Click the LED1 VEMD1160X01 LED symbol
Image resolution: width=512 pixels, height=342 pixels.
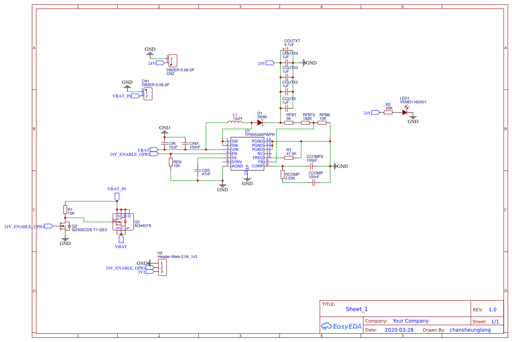(406, 112)
